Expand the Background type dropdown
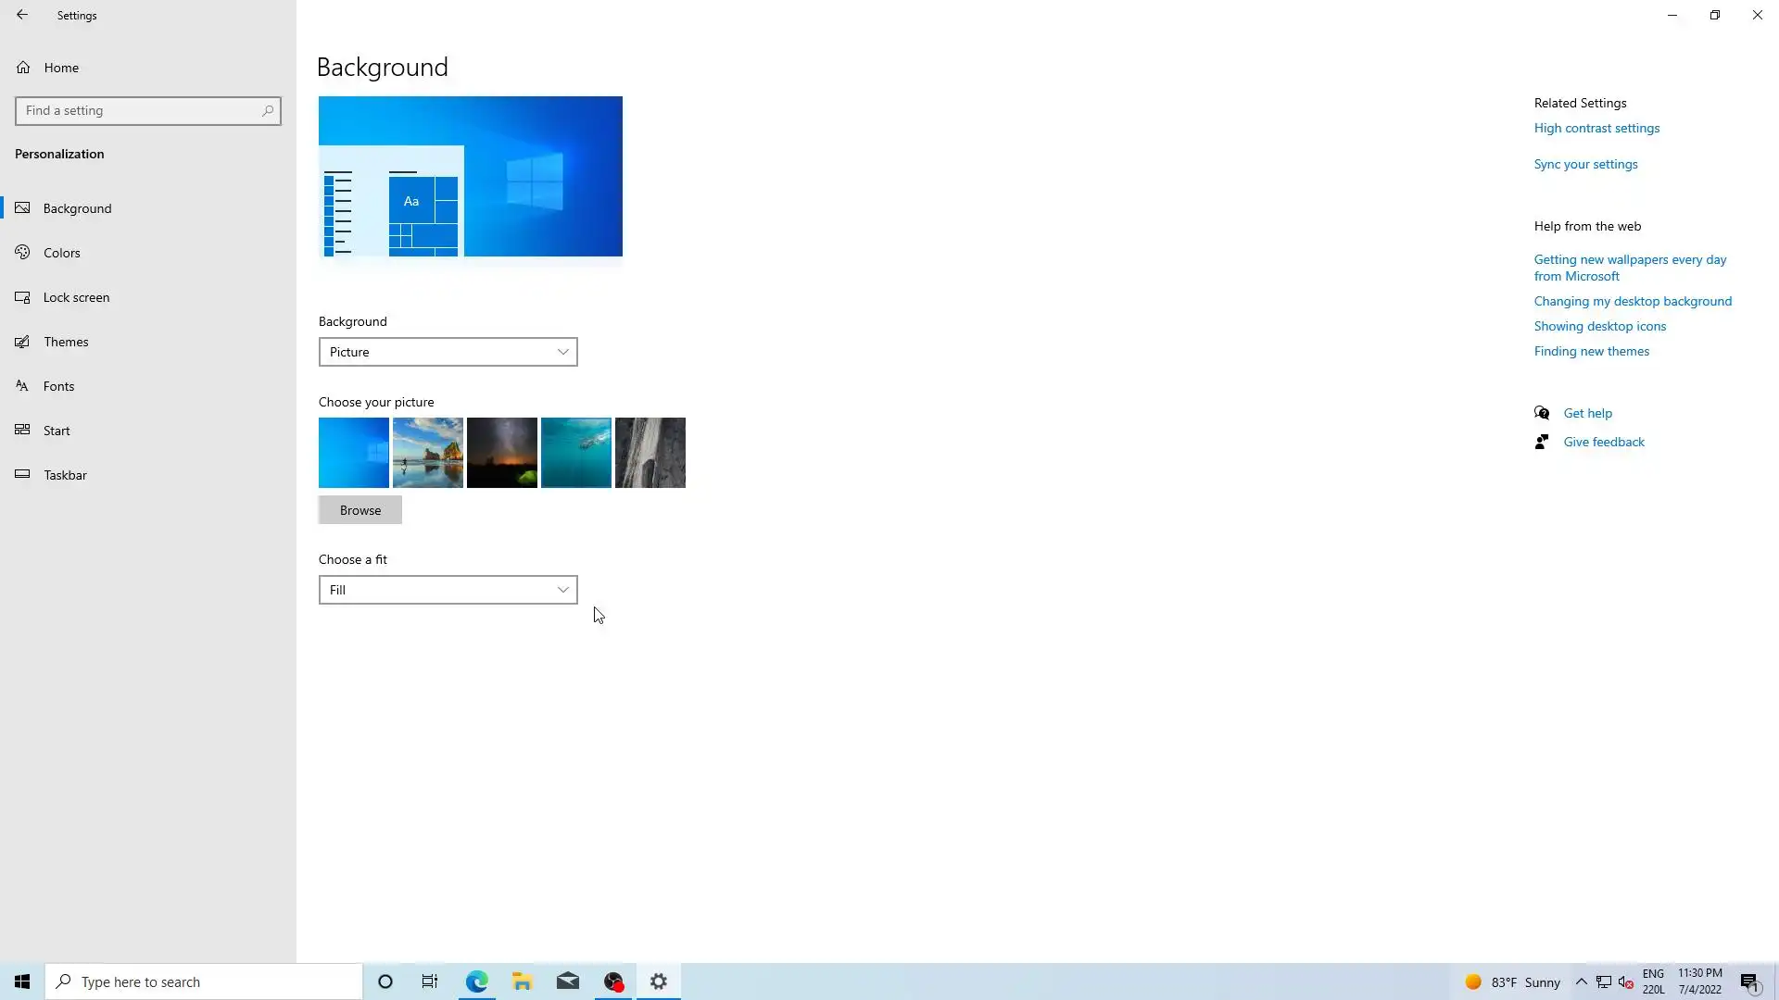Viewport: 1779px width, 1000px height. point(448,352)
